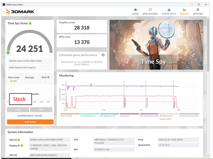Click scrollbar down arrow at bottom
The height and width of the screenshot is (159, 213).
point(208,156)
